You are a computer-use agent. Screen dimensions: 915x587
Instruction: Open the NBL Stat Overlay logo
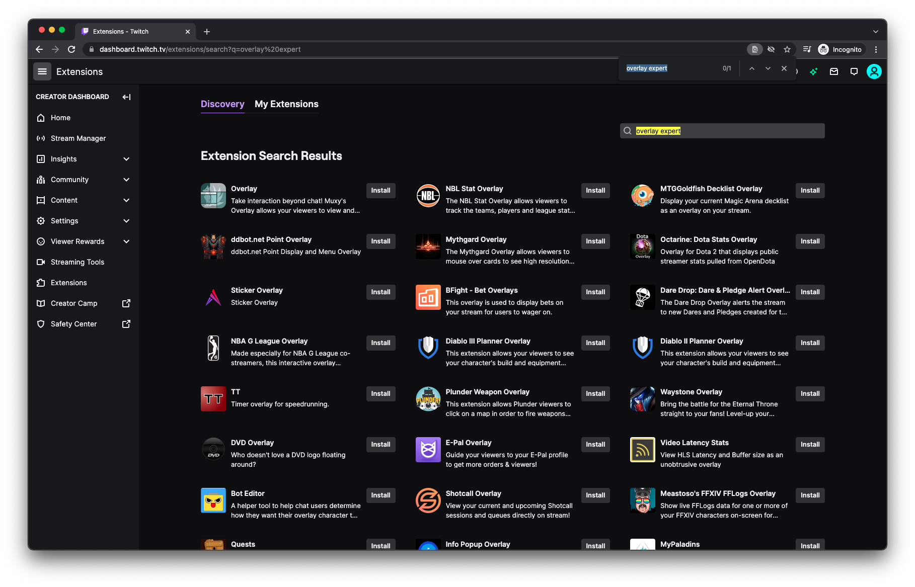point(428,196)
